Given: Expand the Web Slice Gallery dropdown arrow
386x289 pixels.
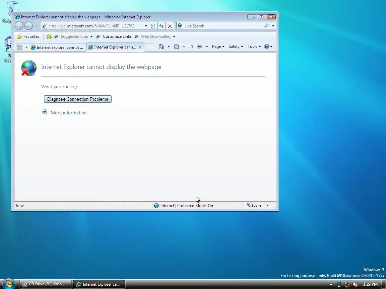Looking at the screenshot, I should [174, 36].
